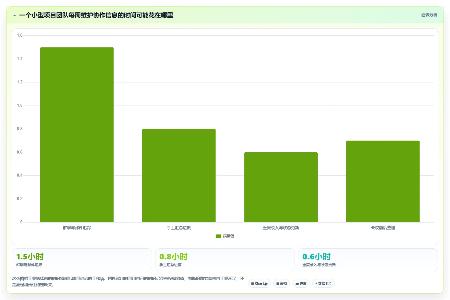Click y-axis value 0.4
Image resolution: width=450 pixels, height=300 pixels.
pos(20,175)
